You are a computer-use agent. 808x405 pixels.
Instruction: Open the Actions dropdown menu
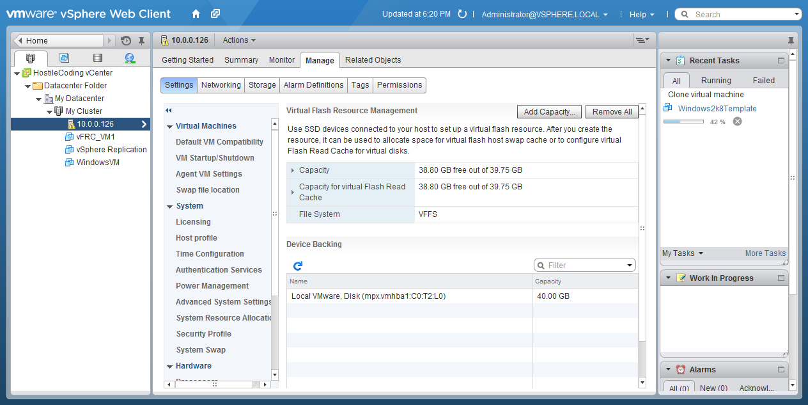tap(239, 40)
